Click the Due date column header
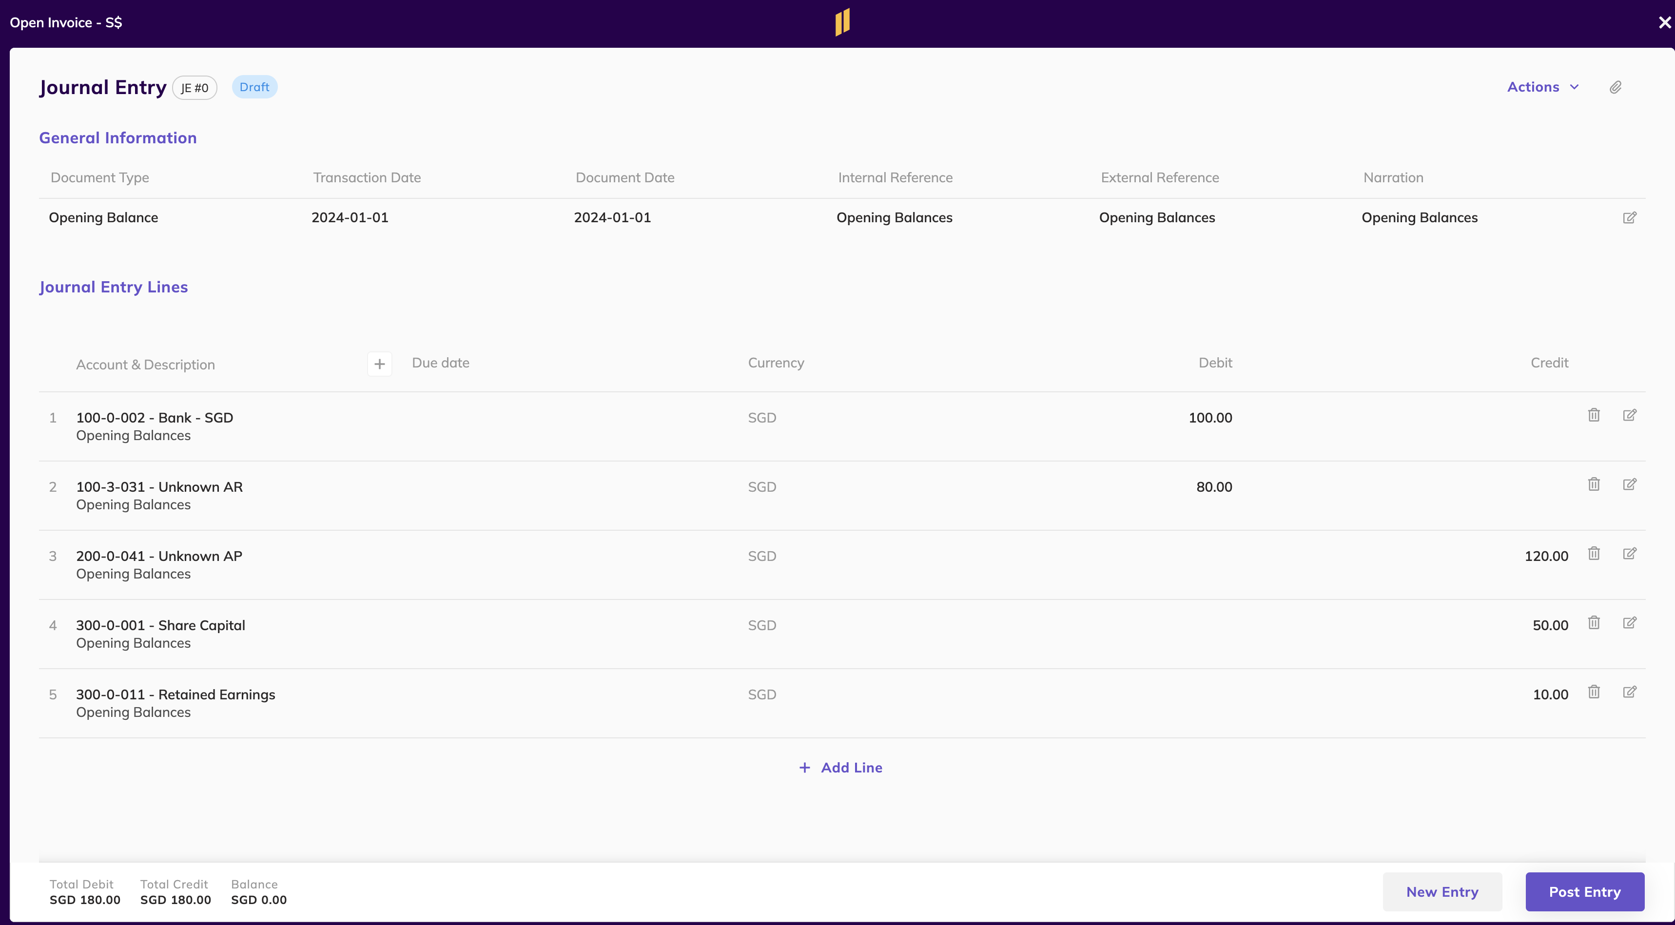This screenshot has height=925, width=1675. point(440,363)
